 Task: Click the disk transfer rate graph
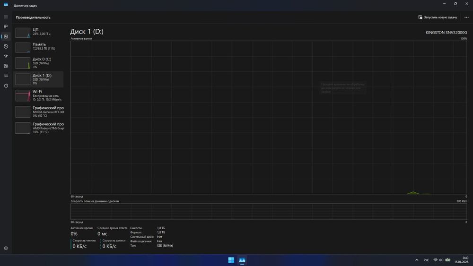pos(269,212)
